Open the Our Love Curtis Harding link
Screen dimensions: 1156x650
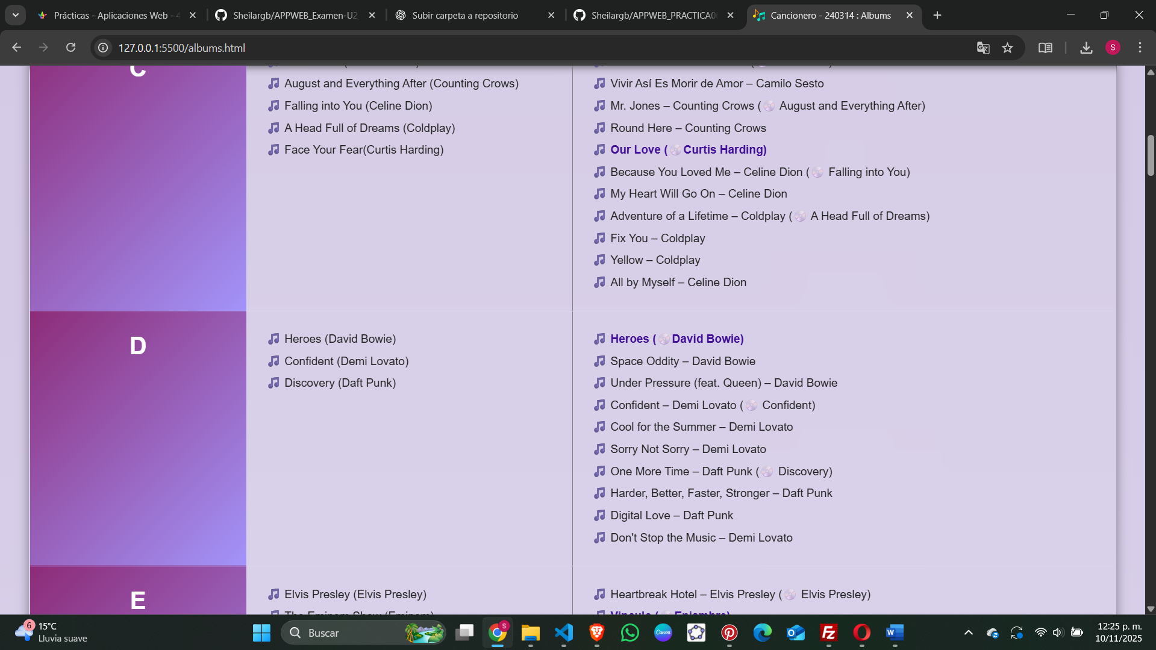coord(688,149)
